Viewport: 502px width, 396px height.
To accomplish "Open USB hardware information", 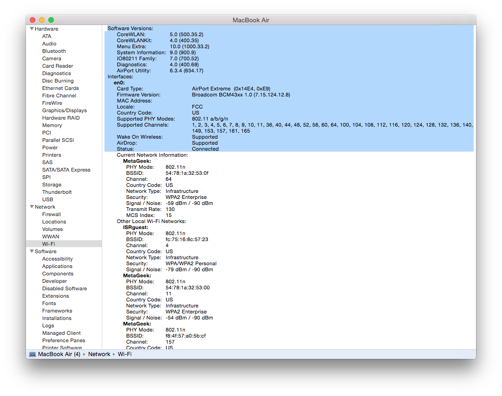I will point(48,199).
